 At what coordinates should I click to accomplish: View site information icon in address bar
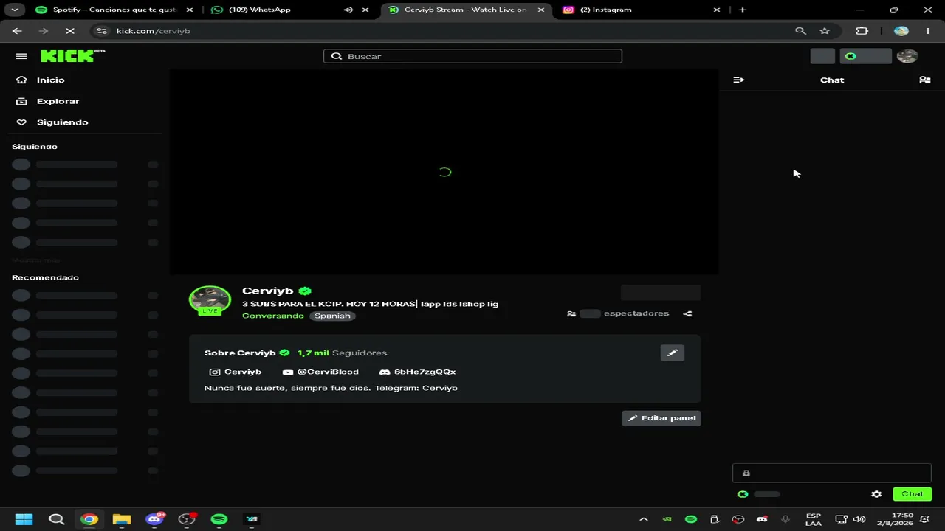click(102, 31)
